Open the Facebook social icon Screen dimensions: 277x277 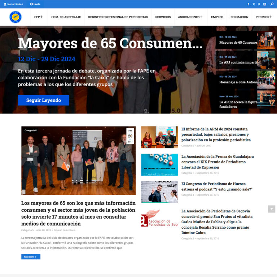(x=248, y=4)
